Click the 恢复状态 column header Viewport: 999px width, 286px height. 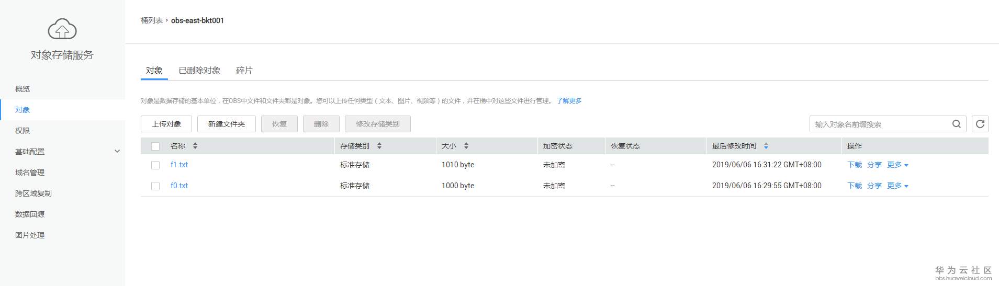625,146
